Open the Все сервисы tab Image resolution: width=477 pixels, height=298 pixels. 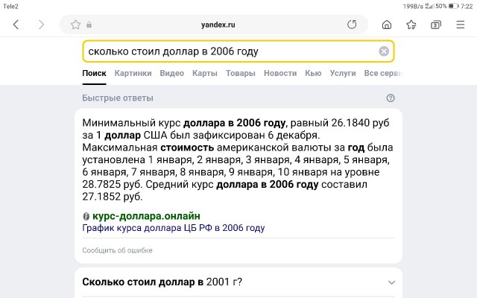pos(383,73)
